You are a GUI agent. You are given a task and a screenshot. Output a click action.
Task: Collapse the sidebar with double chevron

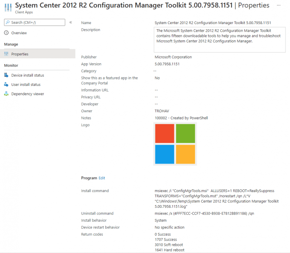pos(71,23)
